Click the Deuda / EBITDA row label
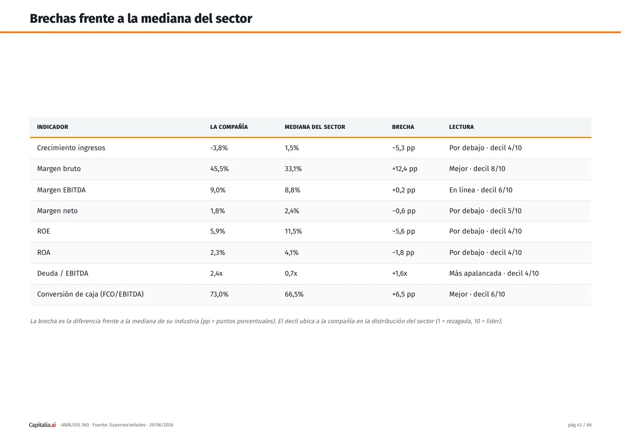 [x=63, y=273]
